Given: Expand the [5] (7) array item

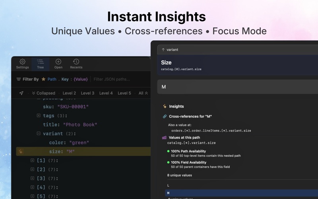Looking at the screenshot, I should (x=32, y=196).
